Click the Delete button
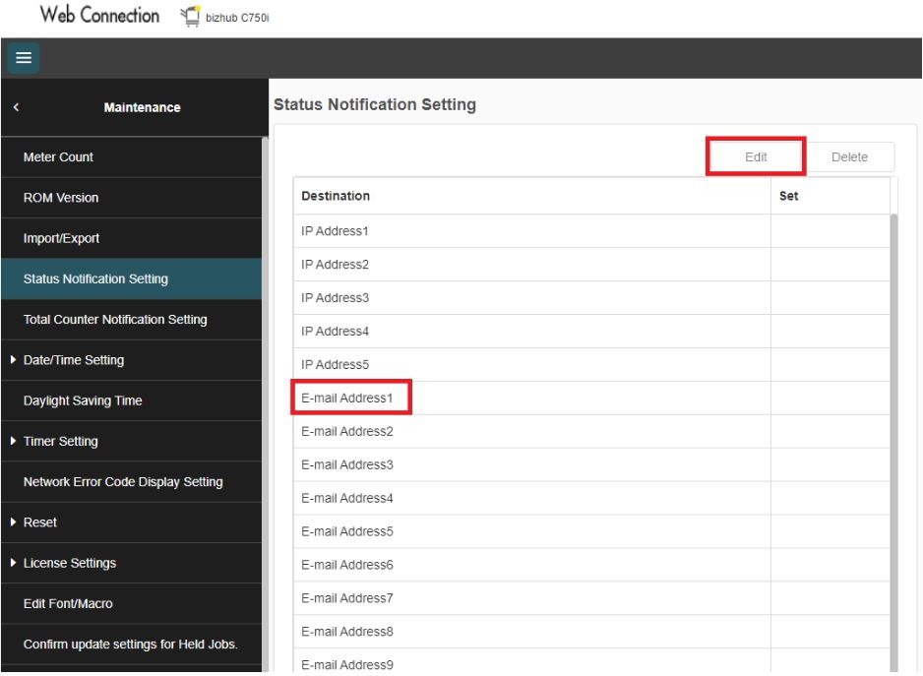The width and height of the screenshot is (923, 676). click(849, 156)
